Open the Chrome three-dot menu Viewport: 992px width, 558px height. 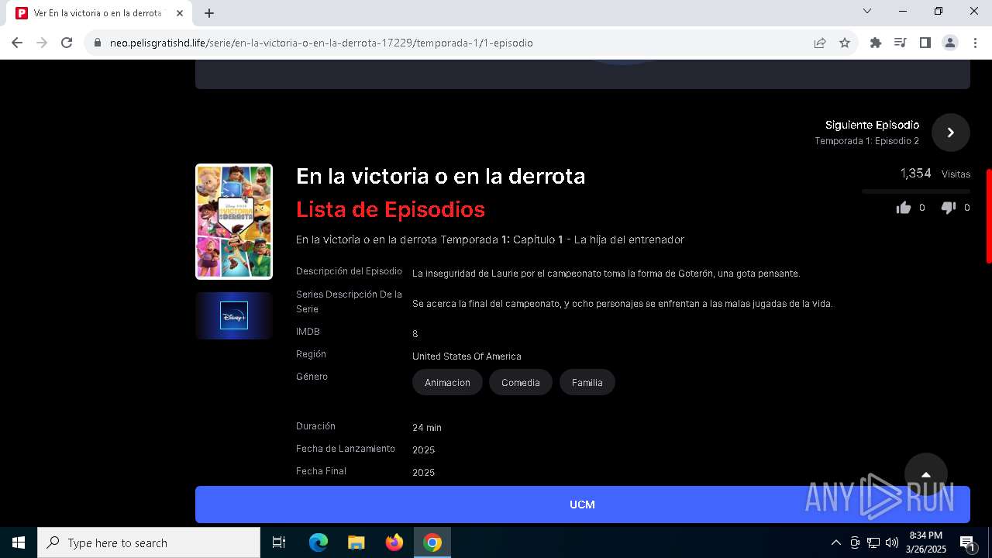click(975, 43)
